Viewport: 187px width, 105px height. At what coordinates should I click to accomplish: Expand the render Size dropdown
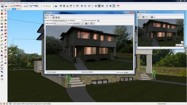76,21
